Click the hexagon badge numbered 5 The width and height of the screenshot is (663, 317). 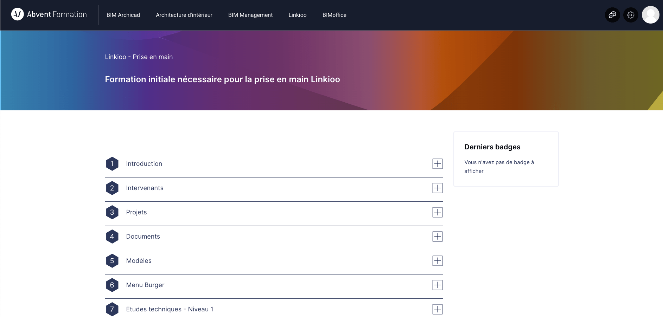point(112,261)
